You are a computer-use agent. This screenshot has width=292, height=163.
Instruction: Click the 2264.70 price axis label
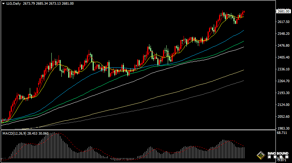pos(283,81)
